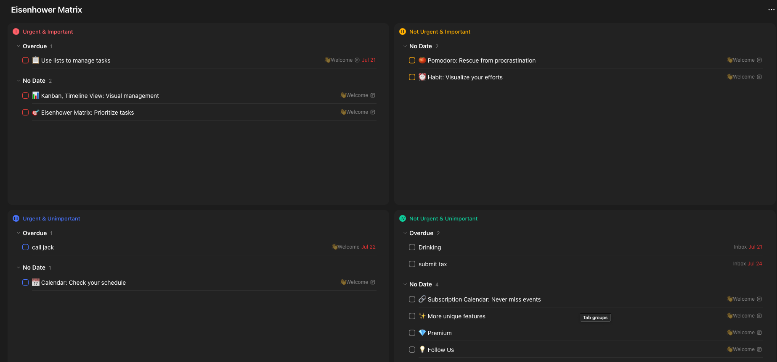The height and width of the screenshot is (362, 777).
Task: Mark 'Eisenhower Matrix: Prioritize tasks' as complete
Action: 25,113
